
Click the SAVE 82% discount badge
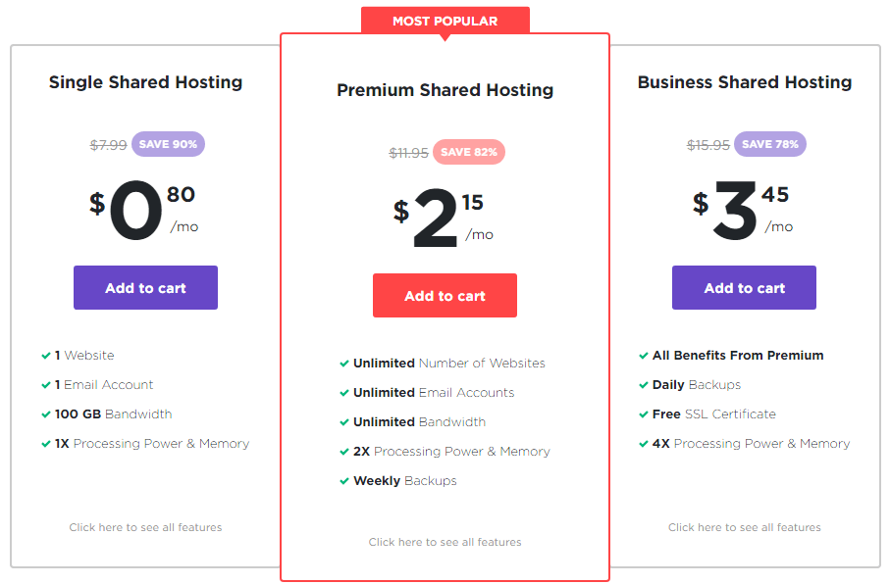click(468, 152)
